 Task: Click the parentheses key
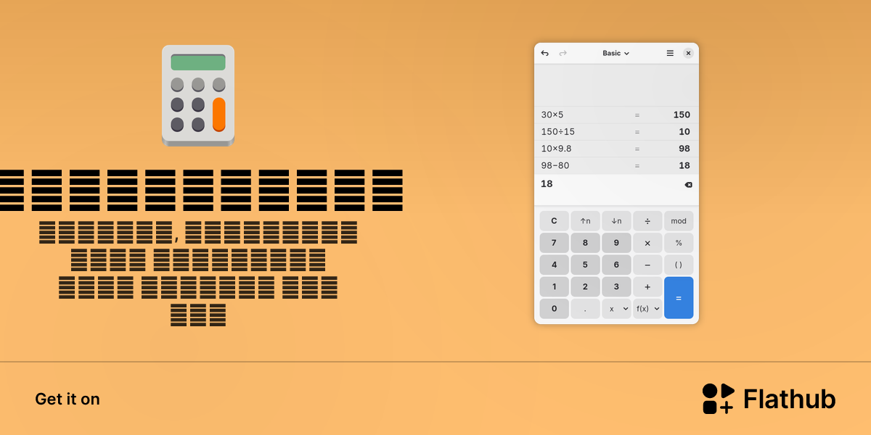click(x=679, y=265)
